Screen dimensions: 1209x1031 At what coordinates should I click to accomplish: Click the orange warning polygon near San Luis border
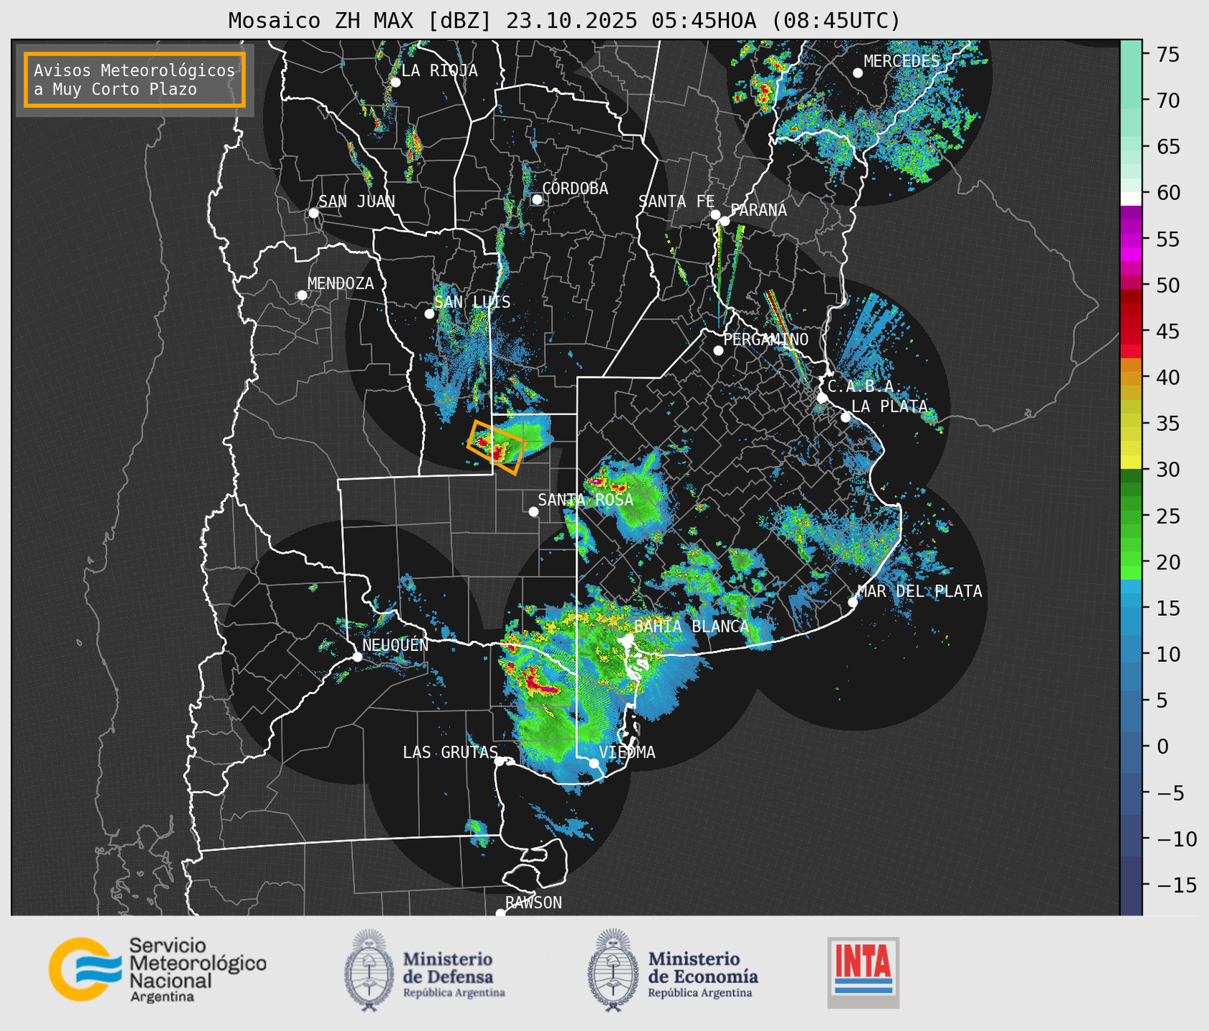[497, 447]
